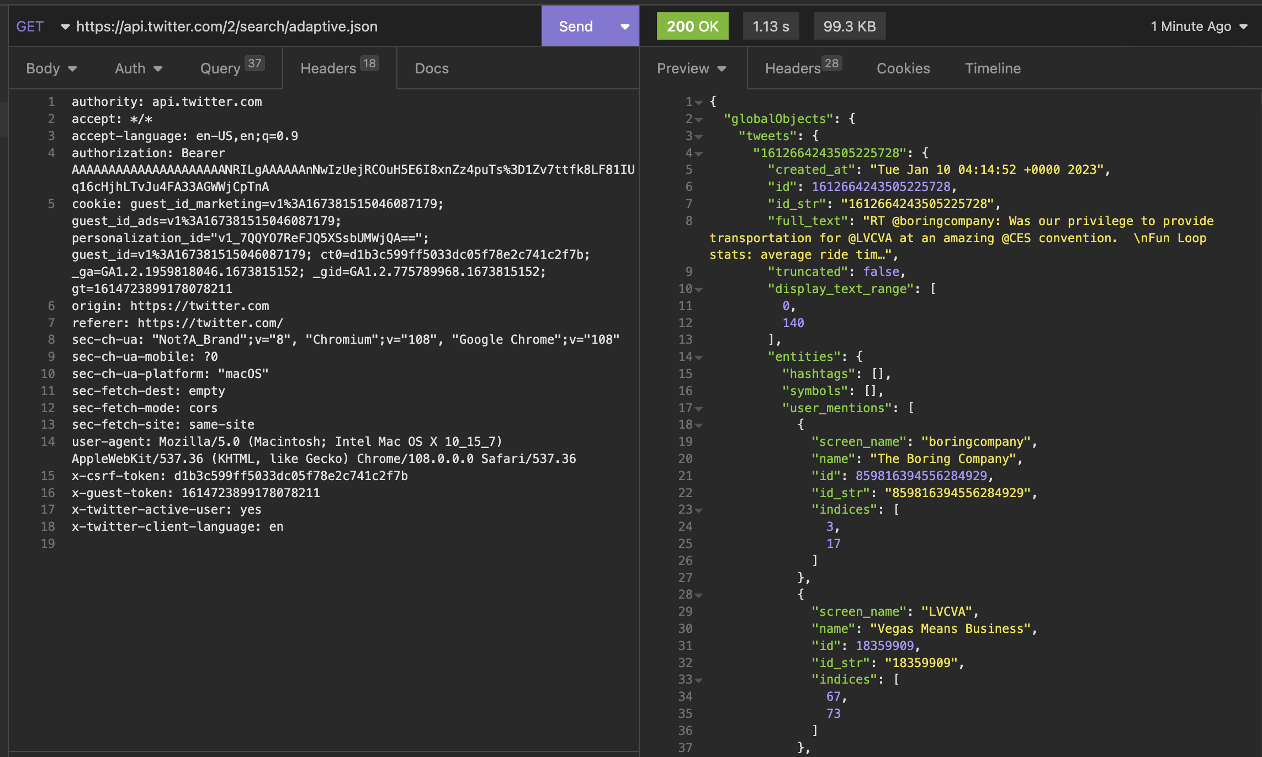
Task: Click the Send button
Action: pyautogui.click(x=575, y=26)
